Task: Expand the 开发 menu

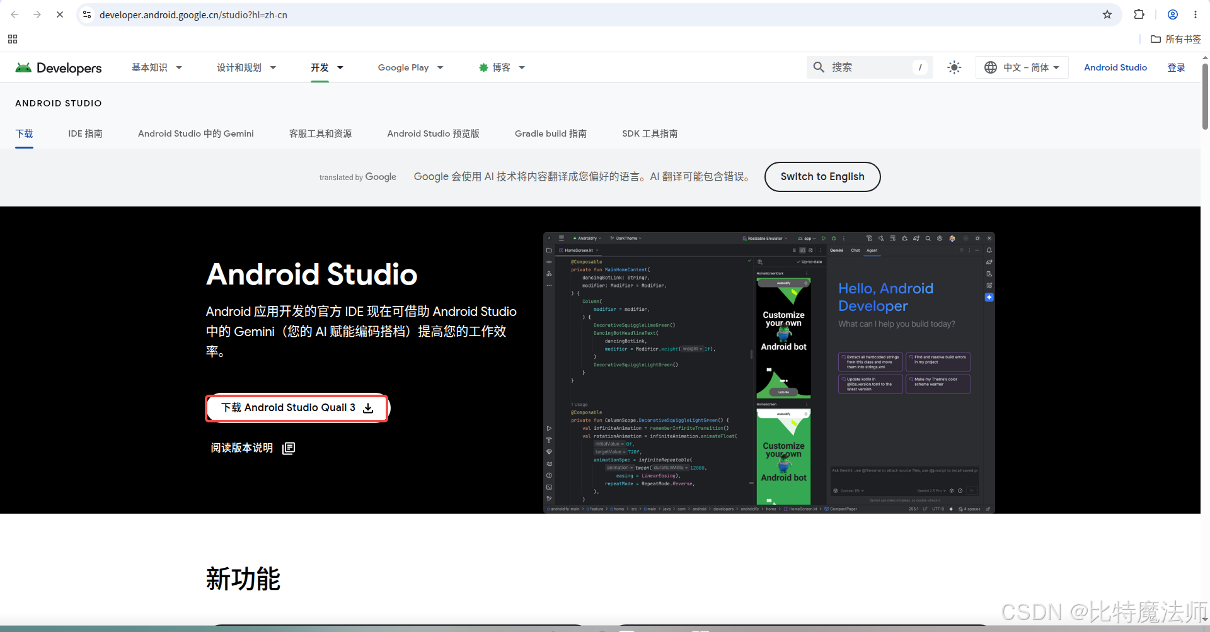Action: pyautogui.click(x=327, y=67)
